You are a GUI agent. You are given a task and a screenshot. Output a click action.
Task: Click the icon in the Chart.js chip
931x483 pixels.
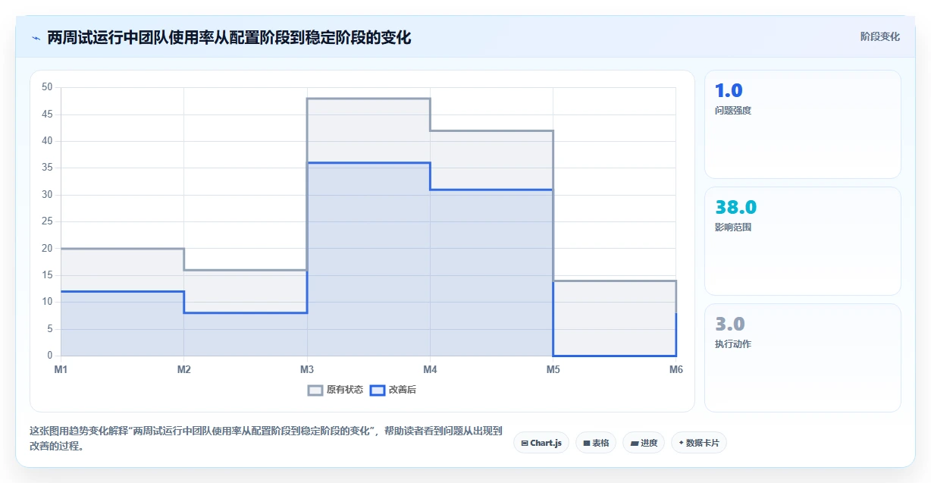[525, 443]
